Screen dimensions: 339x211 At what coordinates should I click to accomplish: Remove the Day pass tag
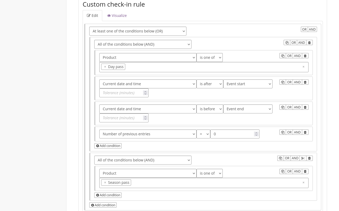105,67
